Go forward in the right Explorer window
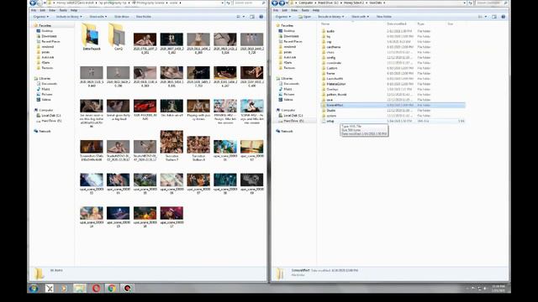538x302 pixels. [282, 3]
